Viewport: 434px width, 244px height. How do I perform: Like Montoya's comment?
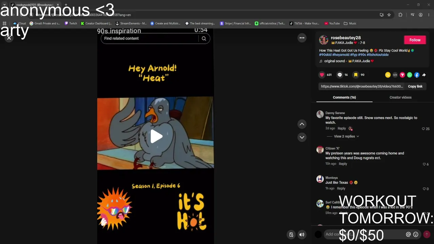(424, 189)
